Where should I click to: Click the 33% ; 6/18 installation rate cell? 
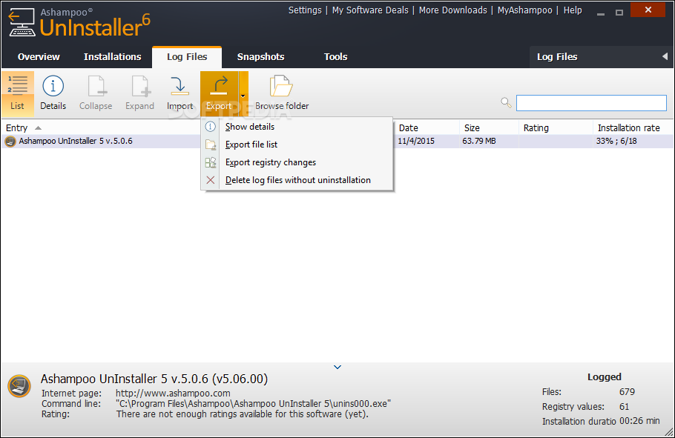tap(616, 141)
